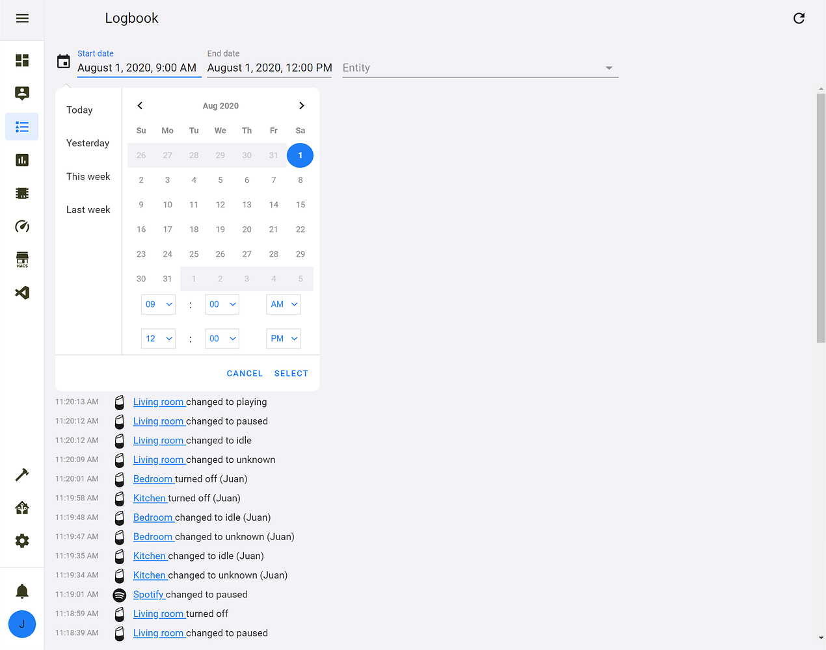This screenshot has width=826, height=650.
Task: Open the notifications bell
Action: click(x=21, y=590)
